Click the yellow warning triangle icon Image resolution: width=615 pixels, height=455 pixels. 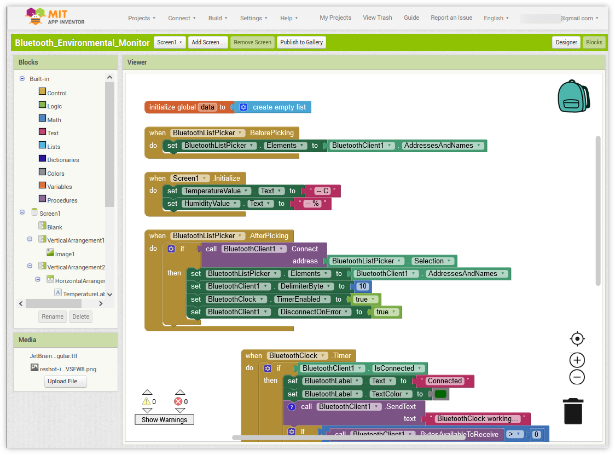pos(146,401)
